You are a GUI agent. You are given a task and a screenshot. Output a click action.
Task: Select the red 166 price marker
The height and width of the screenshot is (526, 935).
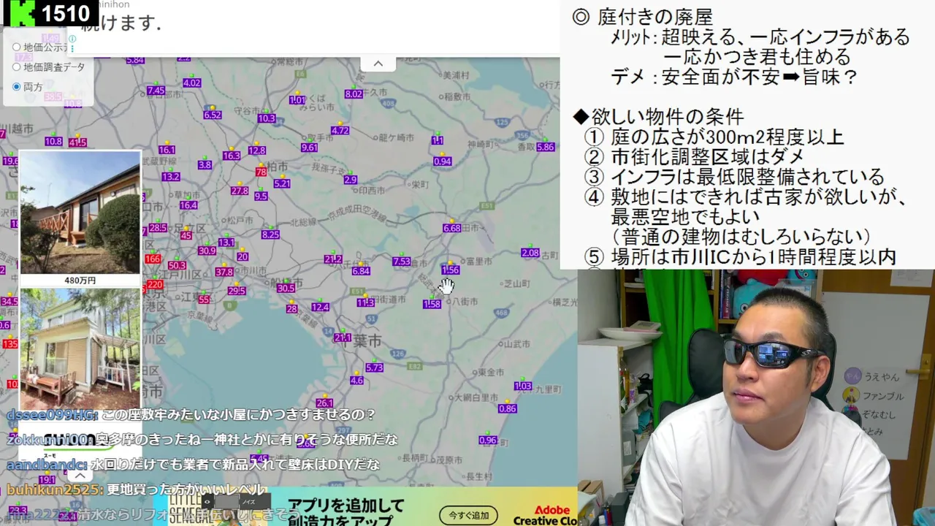coord(153,259)
